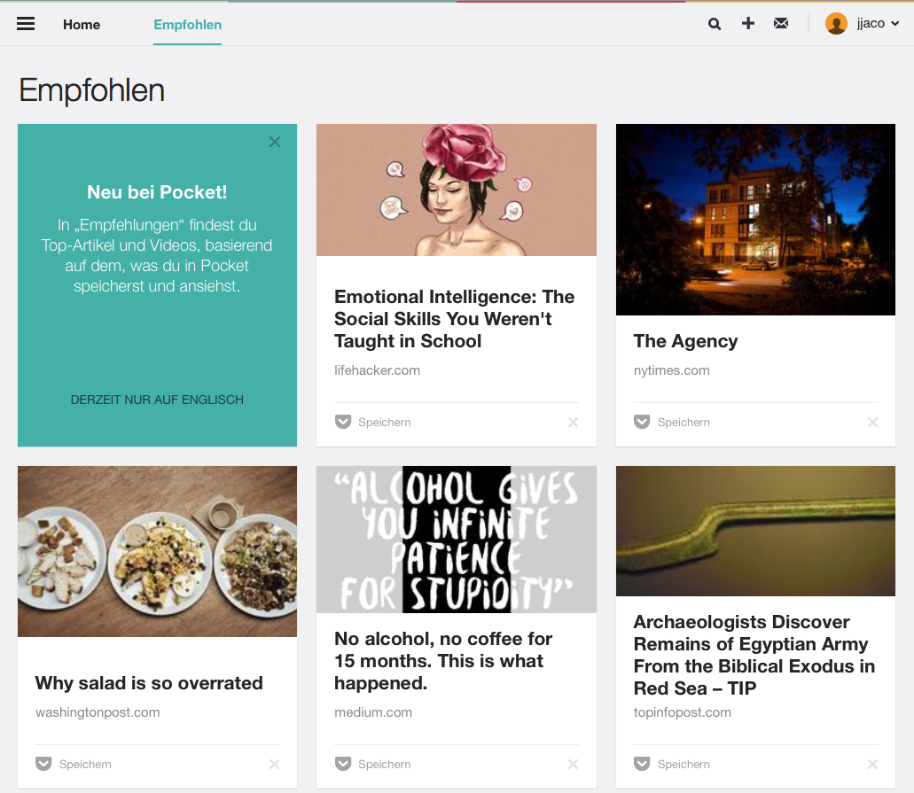This screenshot has width=914, height=793.
Task: Open the hamburger menu
Action: (x=26, y=24)
